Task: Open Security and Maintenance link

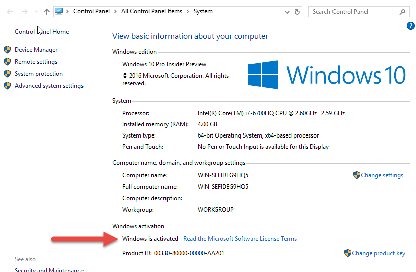Action: click(49, 270)
